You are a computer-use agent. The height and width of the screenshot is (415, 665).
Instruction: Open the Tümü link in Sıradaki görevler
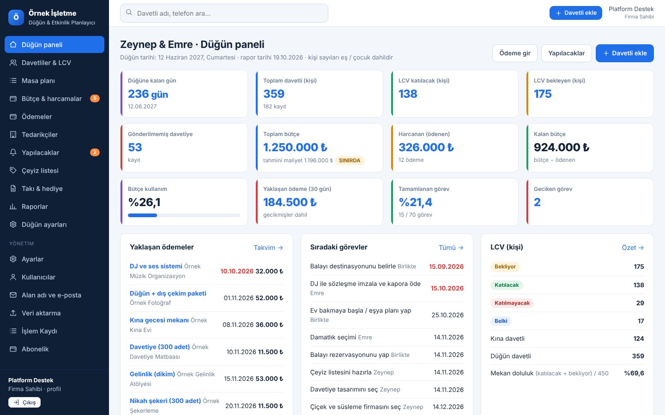click(451, 248)
